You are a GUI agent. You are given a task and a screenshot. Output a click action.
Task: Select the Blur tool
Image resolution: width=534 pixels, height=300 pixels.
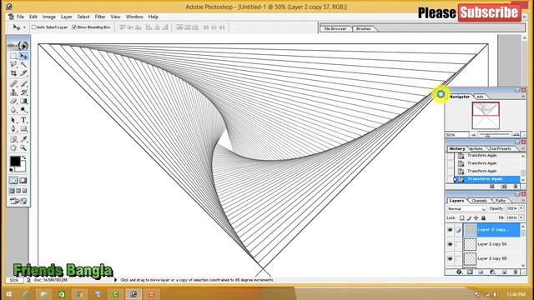[13, 109]
